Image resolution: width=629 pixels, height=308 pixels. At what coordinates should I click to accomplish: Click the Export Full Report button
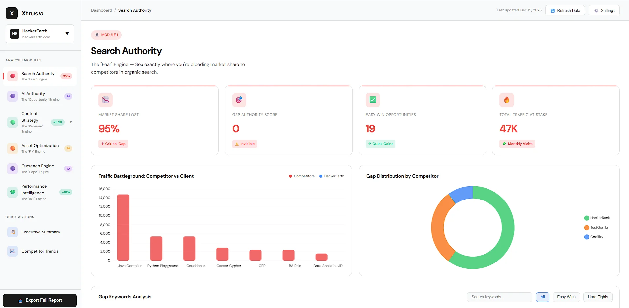pos(40,300)
